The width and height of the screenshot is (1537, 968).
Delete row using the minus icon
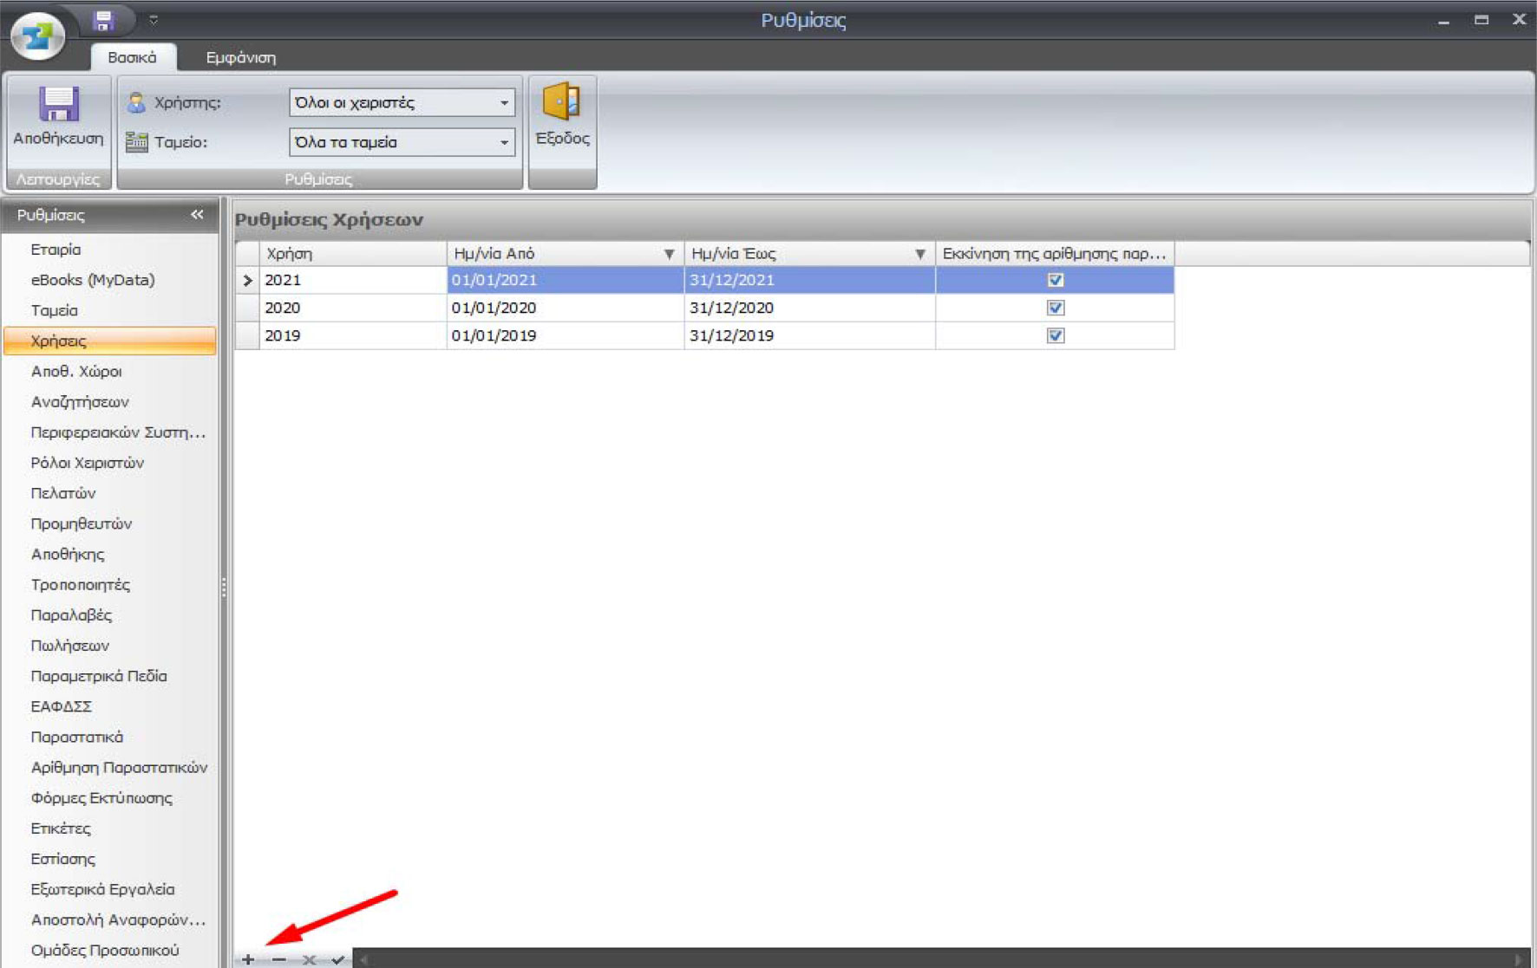(278, 958)
